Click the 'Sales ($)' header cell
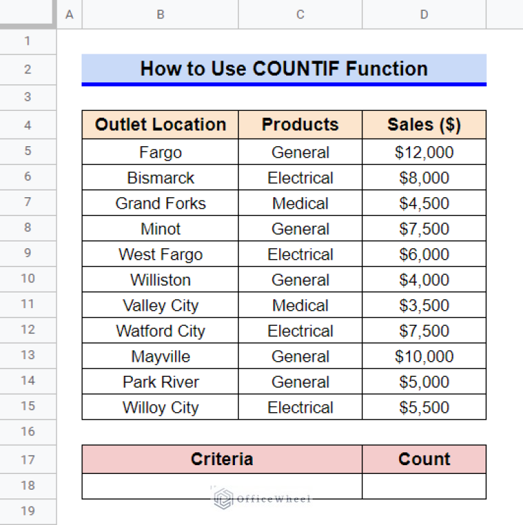 pyautogui.click(x=424, y=125)
